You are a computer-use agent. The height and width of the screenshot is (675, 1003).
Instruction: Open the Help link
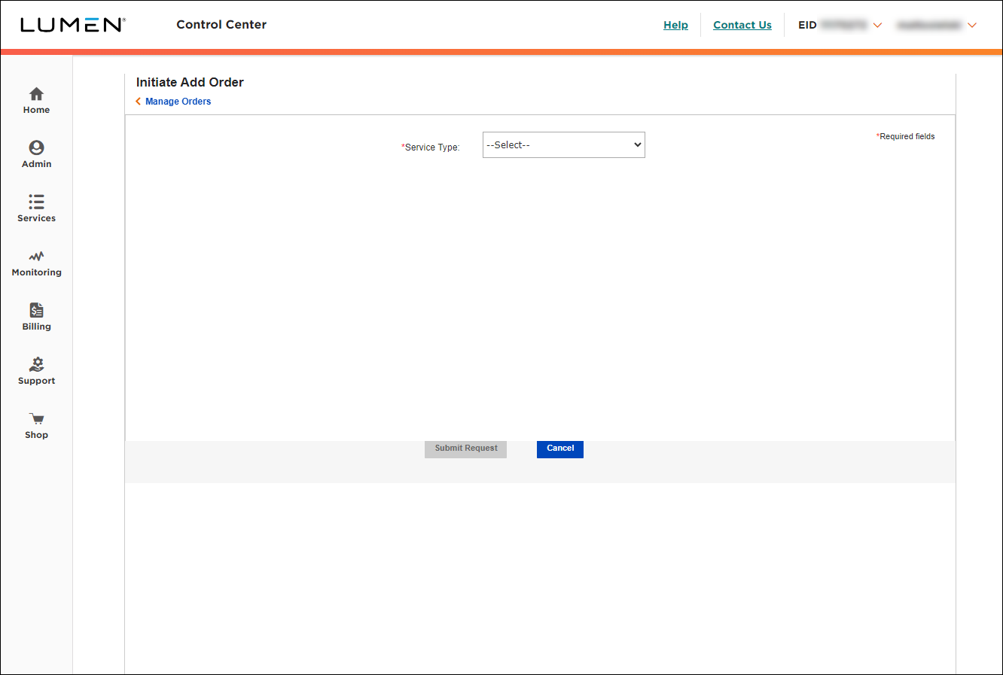pos(675,25)
